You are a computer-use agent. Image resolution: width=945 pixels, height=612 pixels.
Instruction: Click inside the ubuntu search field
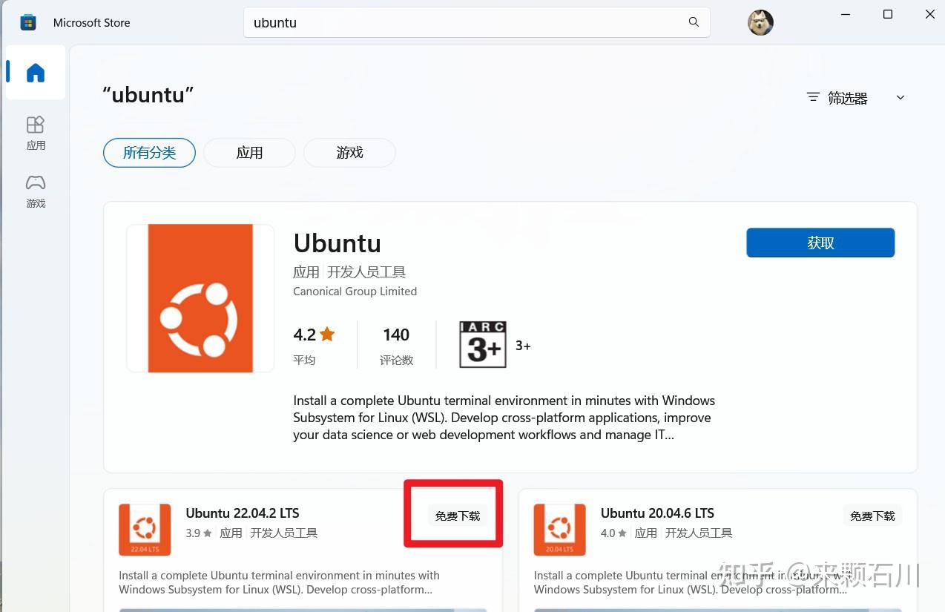click(x=475, y=22)
